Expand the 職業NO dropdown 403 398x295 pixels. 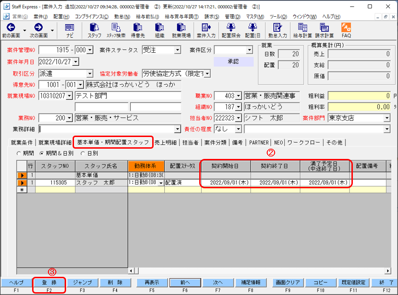[x=238, y=96]
